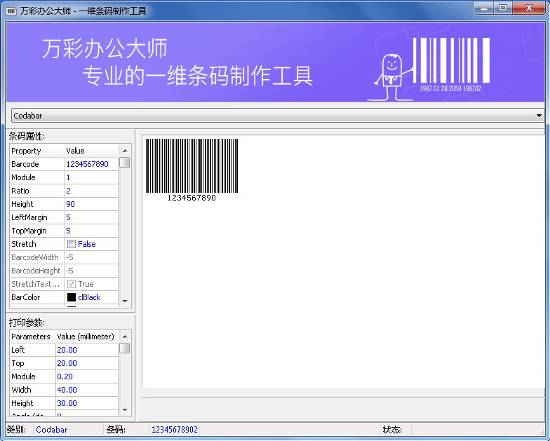
Task: Minimize the barcode tool window
Action: [484, 8]
